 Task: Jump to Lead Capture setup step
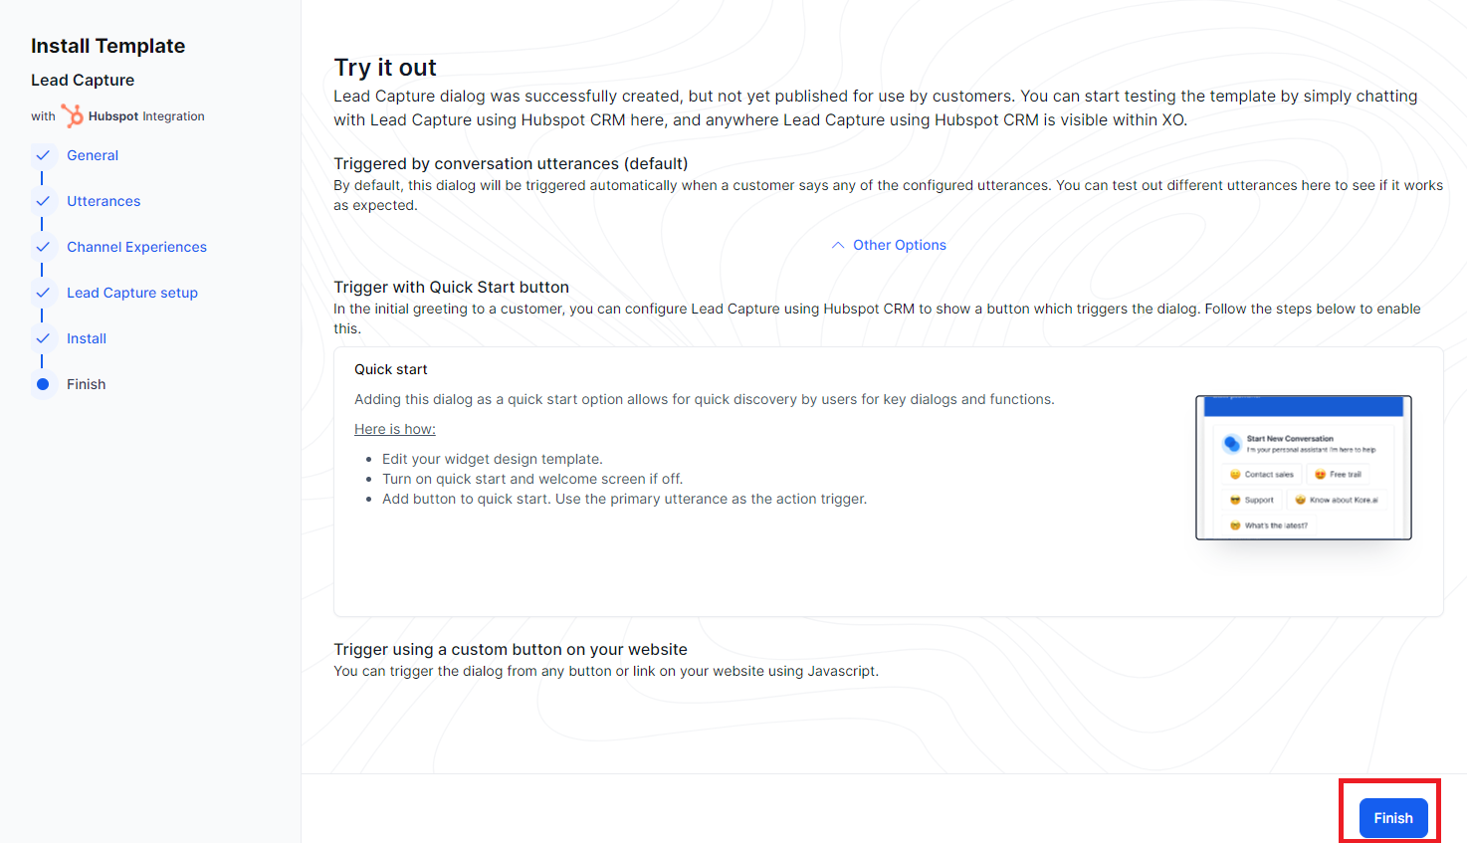132,293
